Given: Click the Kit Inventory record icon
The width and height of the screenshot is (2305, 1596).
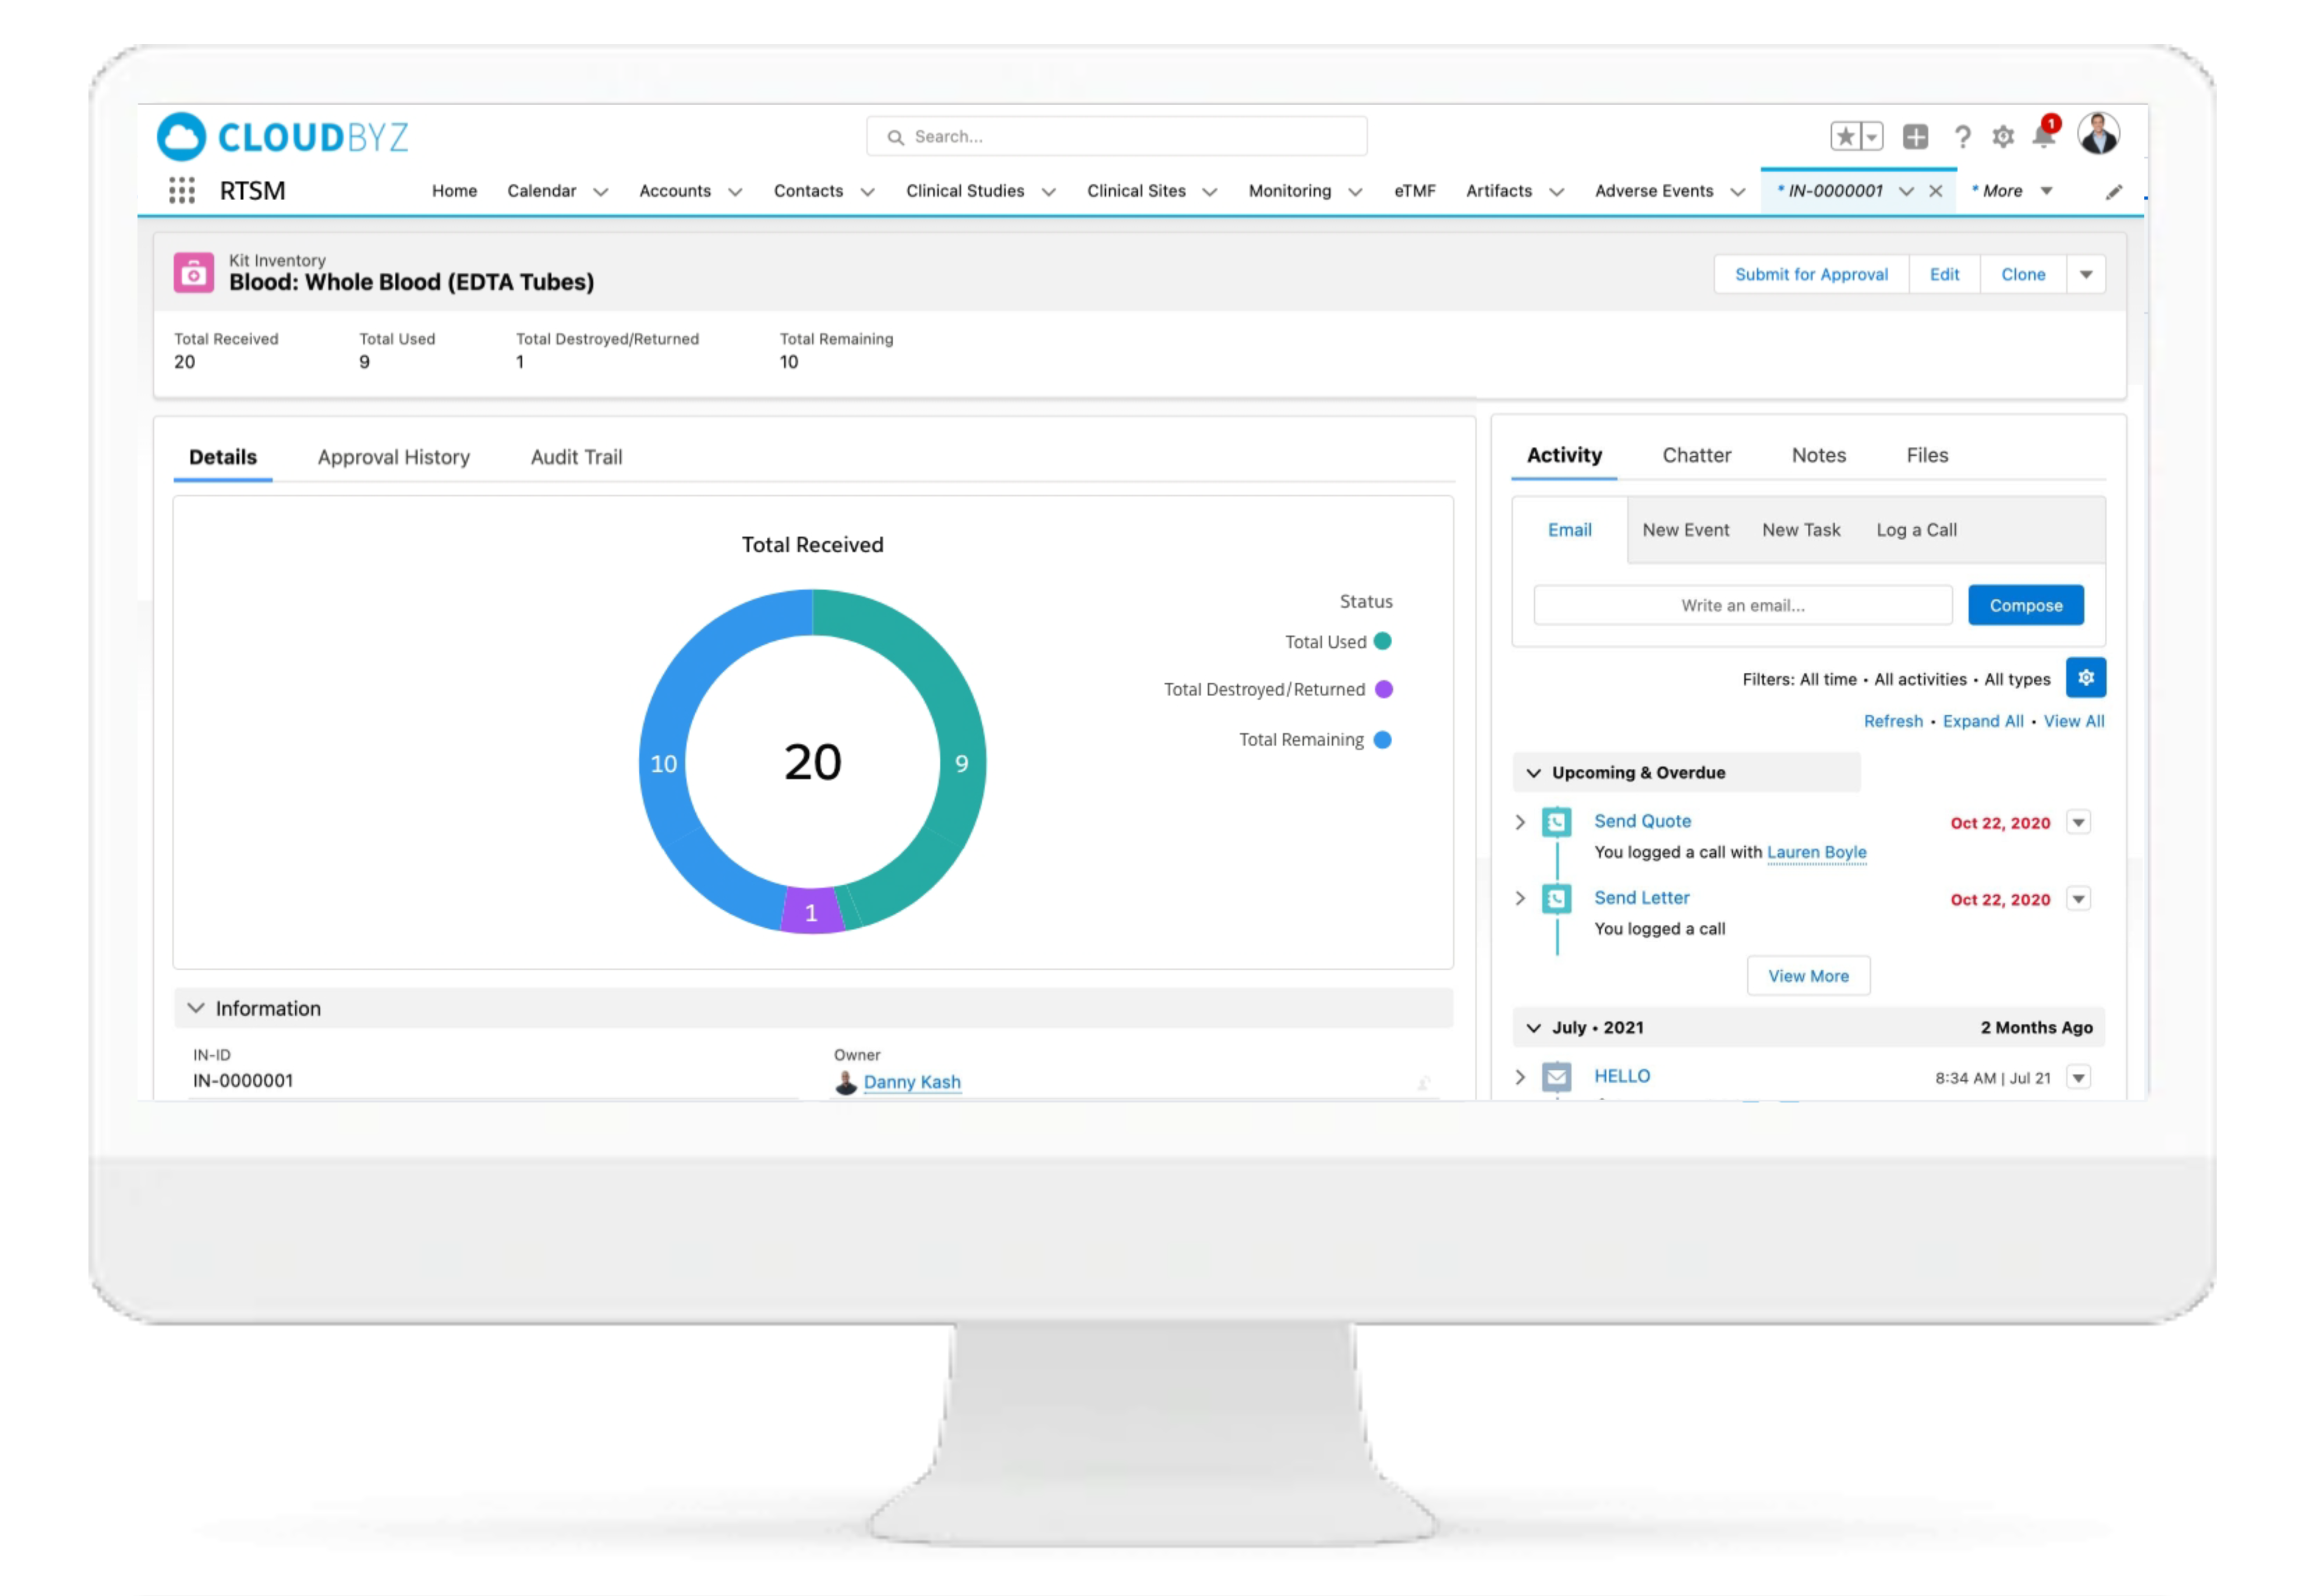Looking at the screenshot, I should (x=193, y=272).
